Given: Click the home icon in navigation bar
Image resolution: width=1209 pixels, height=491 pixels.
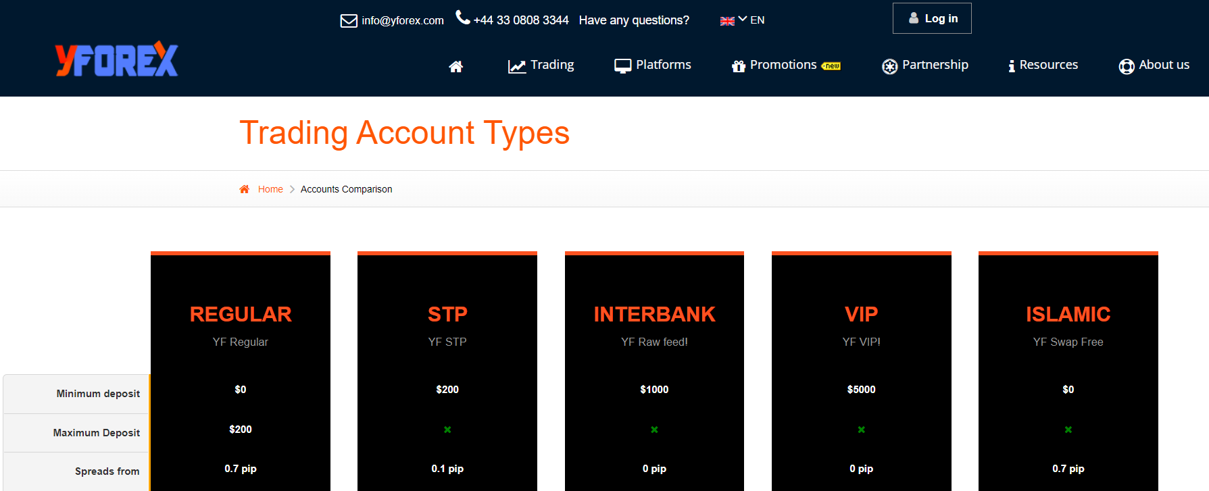Looking at the screenshot, I should coord(456,66).
